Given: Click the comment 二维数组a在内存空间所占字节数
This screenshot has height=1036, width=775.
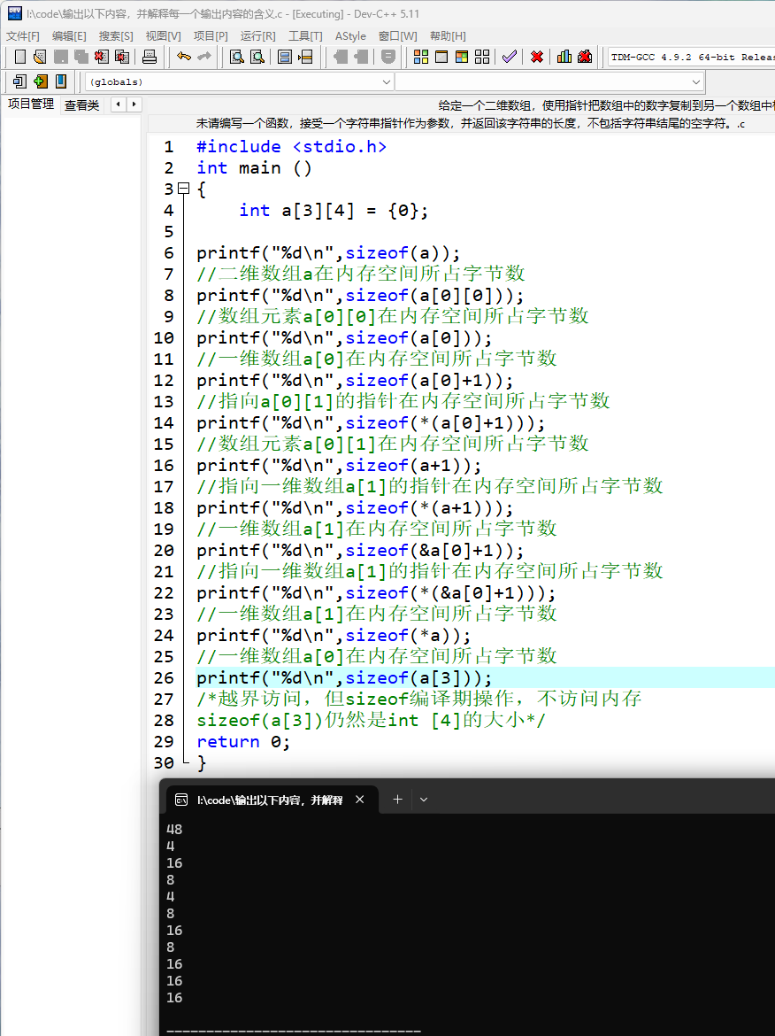Looking at the screenshot, I should tap(360, 274).
